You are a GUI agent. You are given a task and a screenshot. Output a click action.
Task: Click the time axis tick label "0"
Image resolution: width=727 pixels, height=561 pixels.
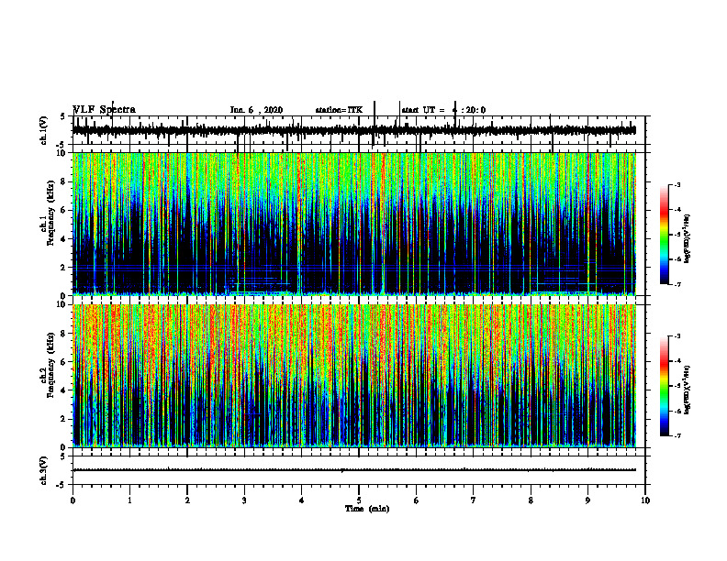(73, 500)
